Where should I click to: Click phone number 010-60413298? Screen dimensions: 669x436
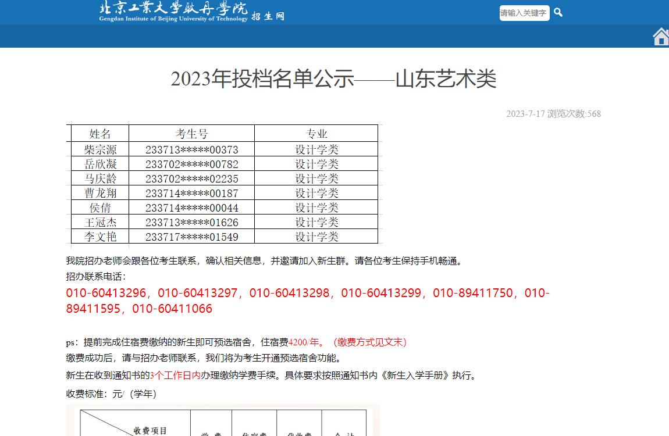(x=289, y=293)
